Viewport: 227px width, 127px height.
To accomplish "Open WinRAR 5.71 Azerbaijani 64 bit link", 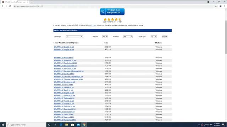I will (x=65, y=63).
